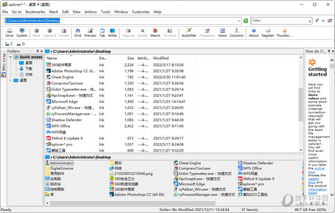335x213 pixels.
Task: Go Back using toolbar arrow
Action: click(36, 33)
